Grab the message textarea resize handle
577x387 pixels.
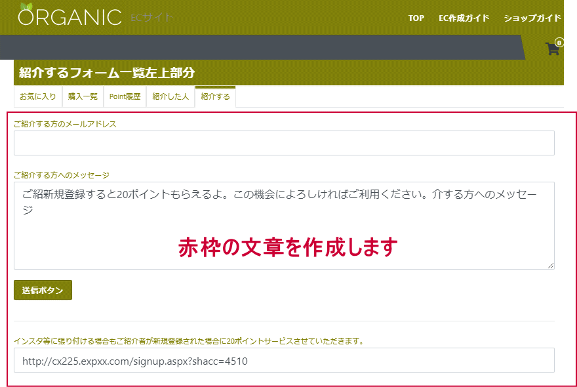pos(551,266)
